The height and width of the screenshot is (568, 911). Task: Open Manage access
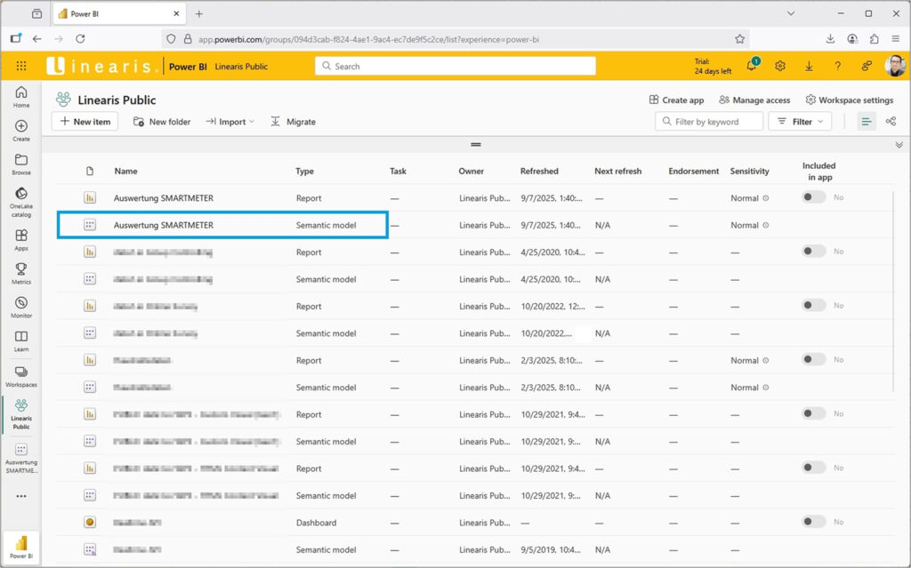754,100
